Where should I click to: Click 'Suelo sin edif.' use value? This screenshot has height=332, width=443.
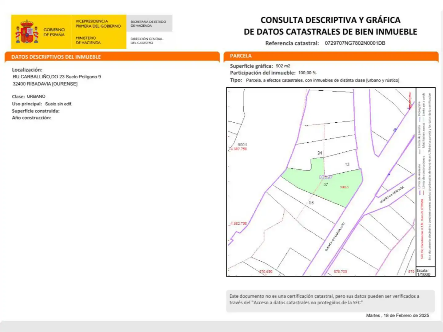[x=58, y=104]
